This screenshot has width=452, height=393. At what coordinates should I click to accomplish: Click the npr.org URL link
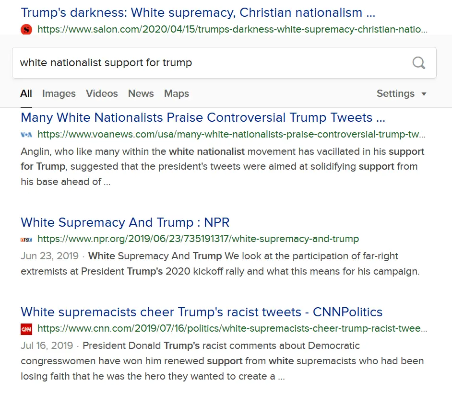click(x=198, y=239)
